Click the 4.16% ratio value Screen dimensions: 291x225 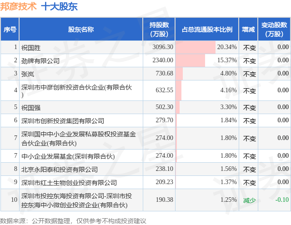pyautogui.click(x=228, y=90)
